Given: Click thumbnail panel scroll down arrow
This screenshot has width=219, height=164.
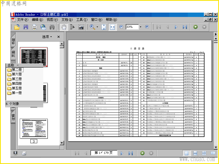Looking at the screenshot, I should coord(62,143).
